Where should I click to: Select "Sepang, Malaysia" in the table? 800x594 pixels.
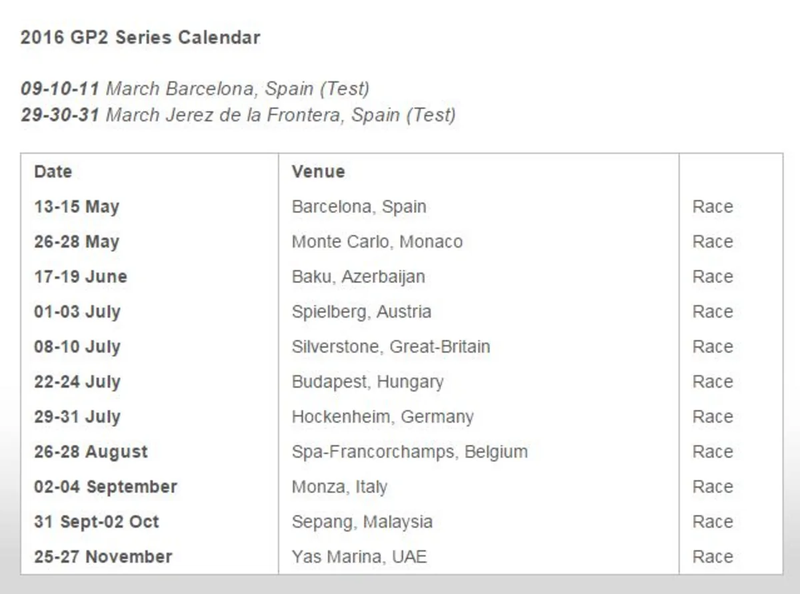pos(362,521)
